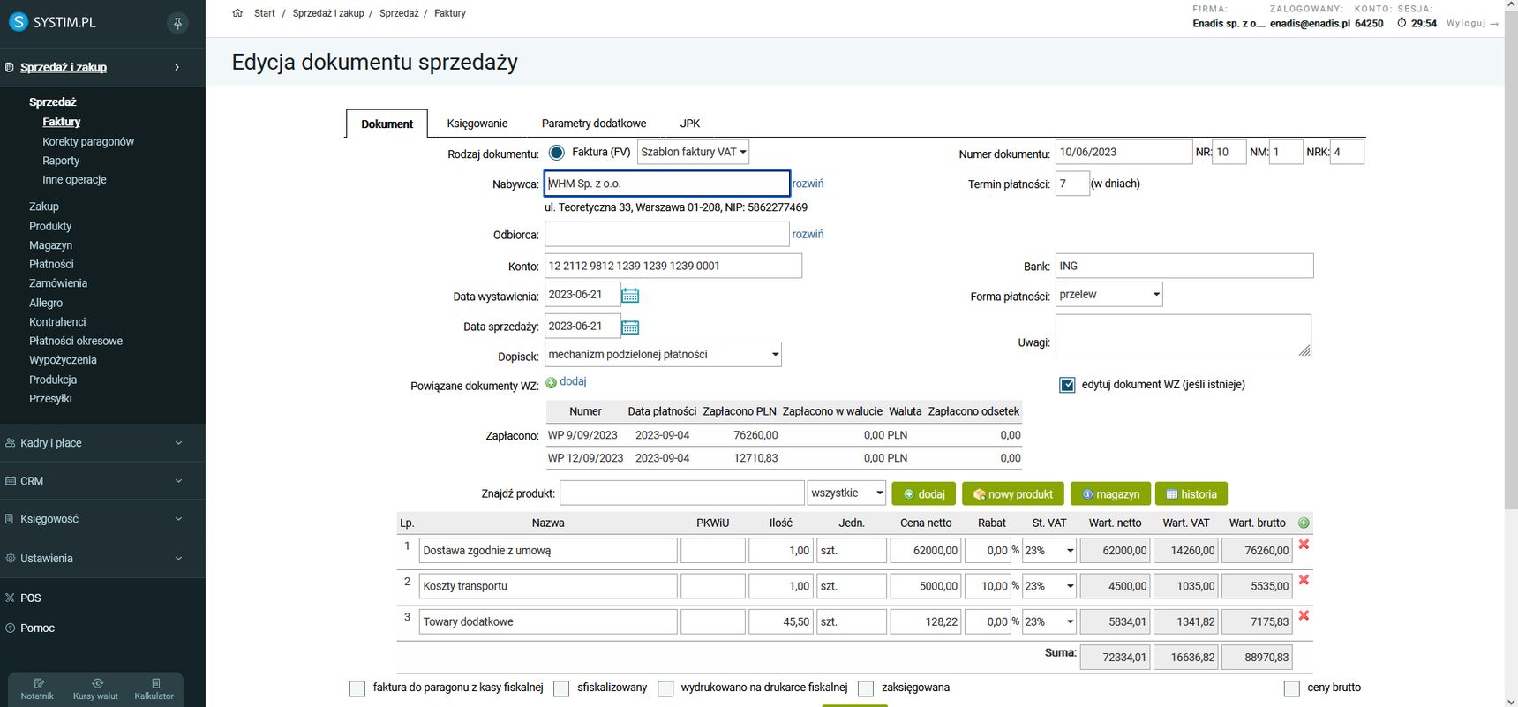The image size is (1518, 707).
Task: Select Faktura (FV) radio button
Action: (556, 153)
